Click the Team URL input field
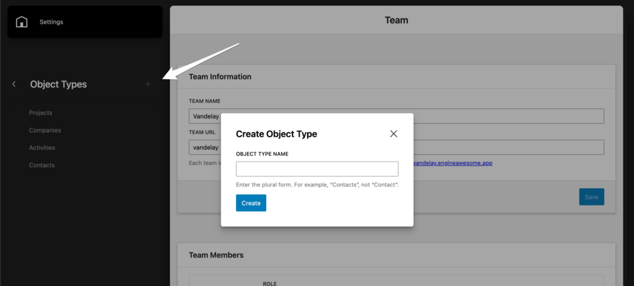Viewport: 634px width, 286px height. pos(396,147)
